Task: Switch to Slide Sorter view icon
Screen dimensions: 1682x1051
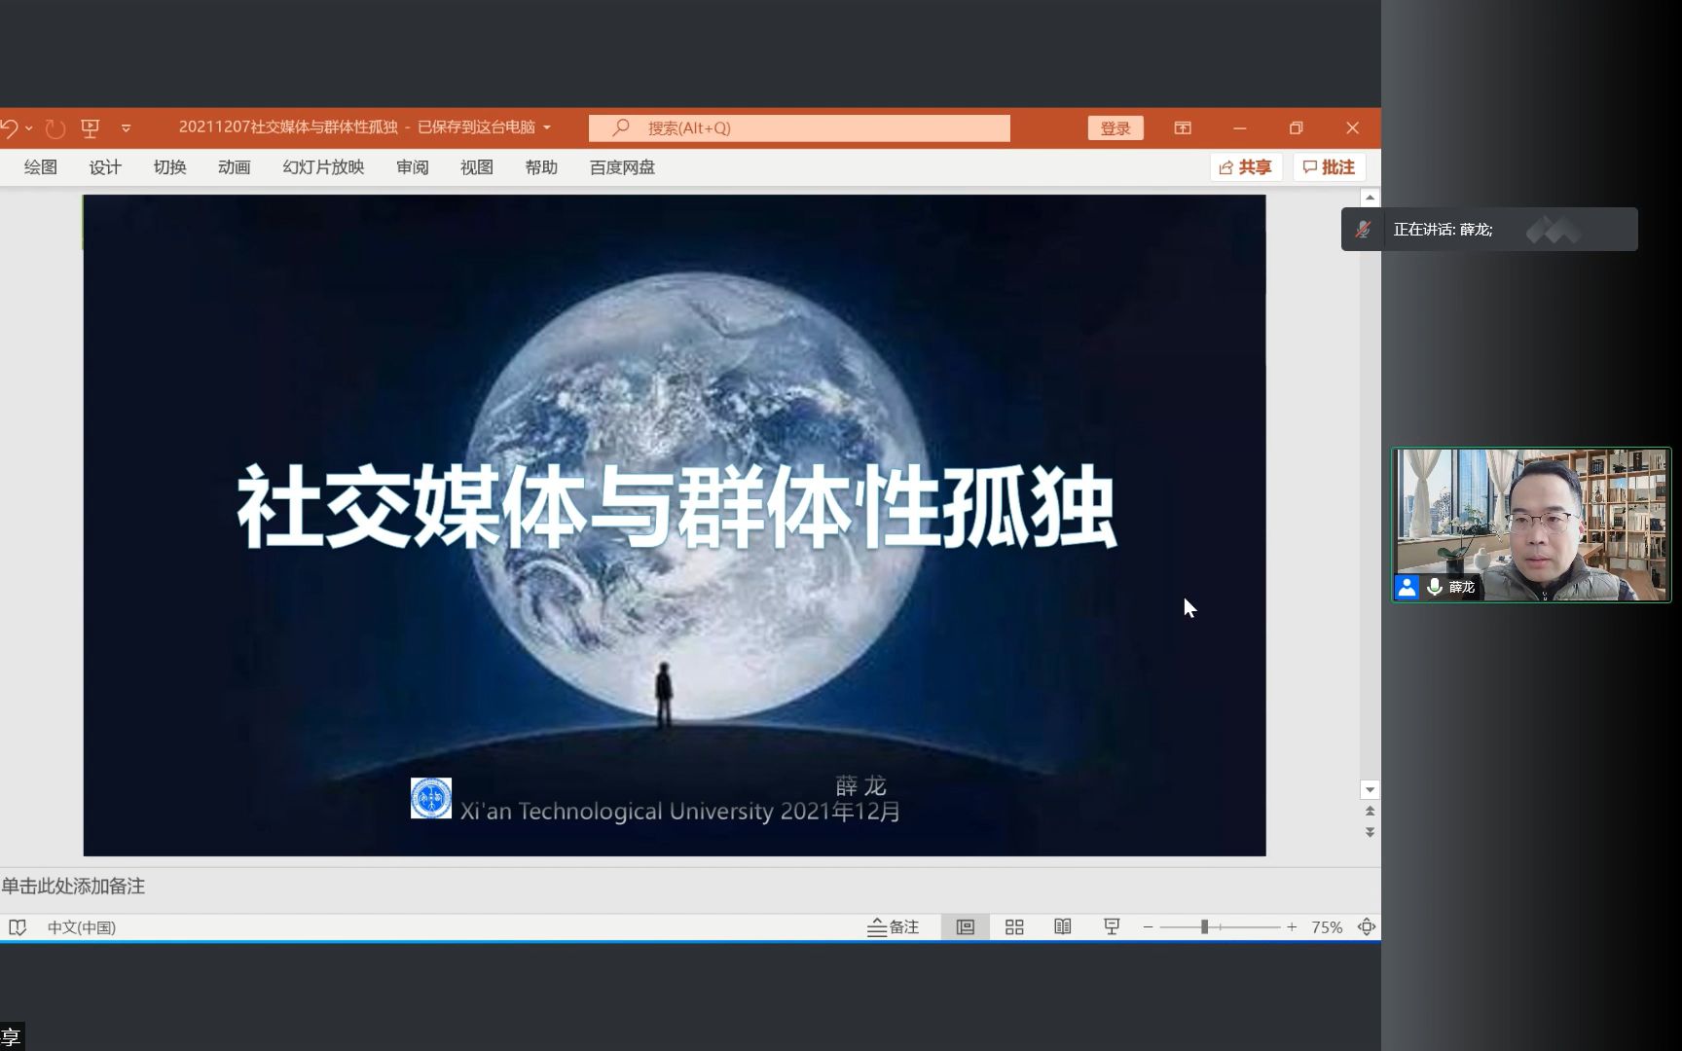Action: point(1014,927)
